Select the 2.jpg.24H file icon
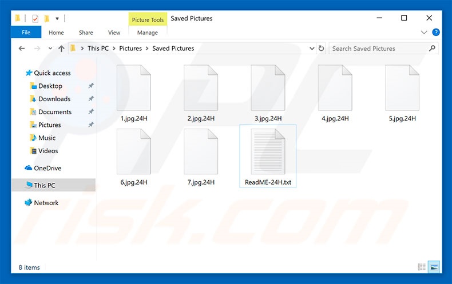 tap(201, 87)
